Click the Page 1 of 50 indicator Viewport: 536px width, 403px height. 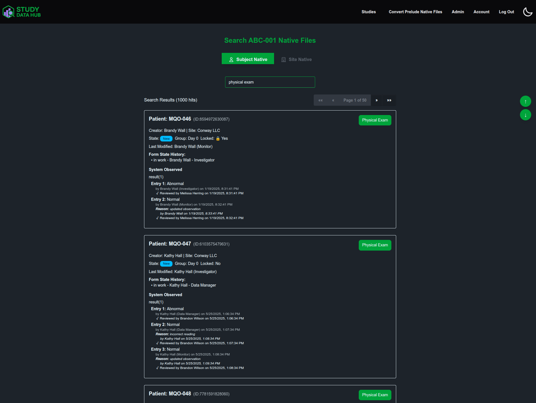(x=355, y=100)
